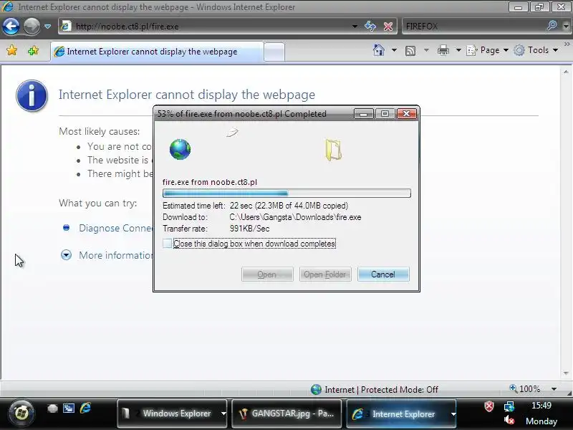Image resolution: width=573 pixels, height=430 pixels.
Task: Expand the Home button dropdown arrow
Action: (394, 50)
